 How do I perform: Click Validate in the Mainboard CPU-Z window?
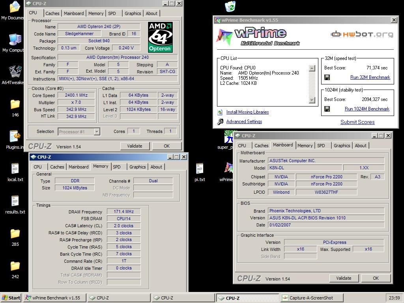(x=344, y=278)
